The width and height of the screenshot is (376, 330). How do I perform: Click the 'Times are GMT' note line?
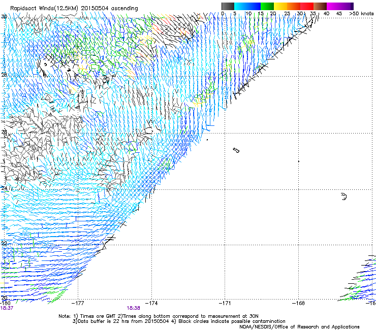pos(159,316)
